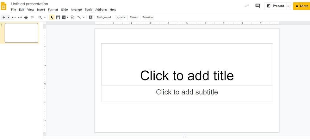Expand the insert image dropdown arrow
310x140 pixels.
click(67, 17)
